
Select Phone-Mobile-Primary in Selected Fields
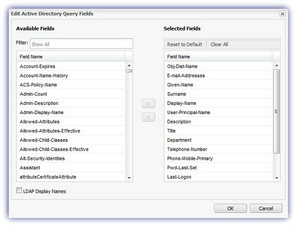point(219,158)
